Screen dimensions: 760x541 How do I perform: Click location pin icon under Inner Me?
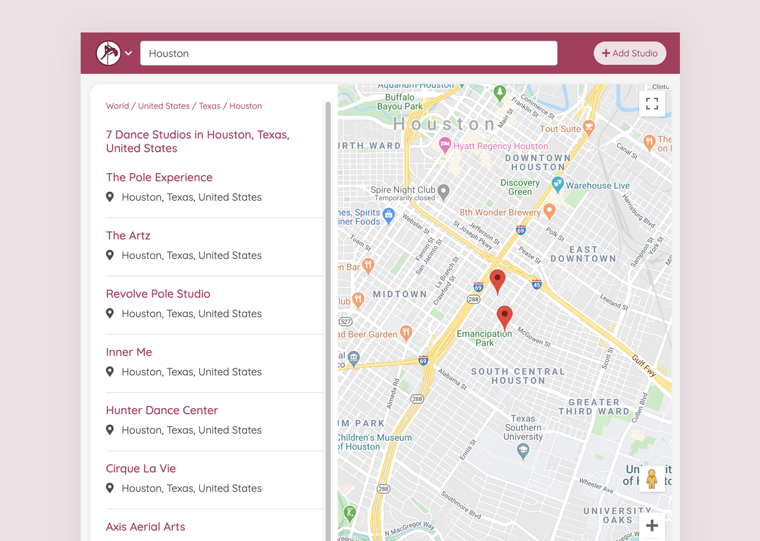click(x=110, y=371)
